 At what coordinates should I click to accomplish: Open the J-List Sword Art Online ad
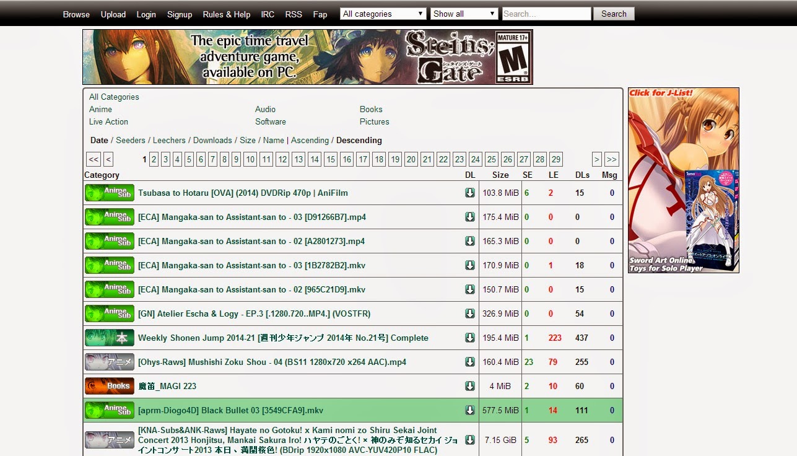684,180
